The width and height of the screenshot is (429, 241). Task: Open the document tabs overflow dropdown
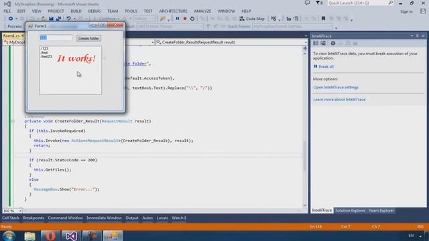pyautogui.click(x=306, y=35)
